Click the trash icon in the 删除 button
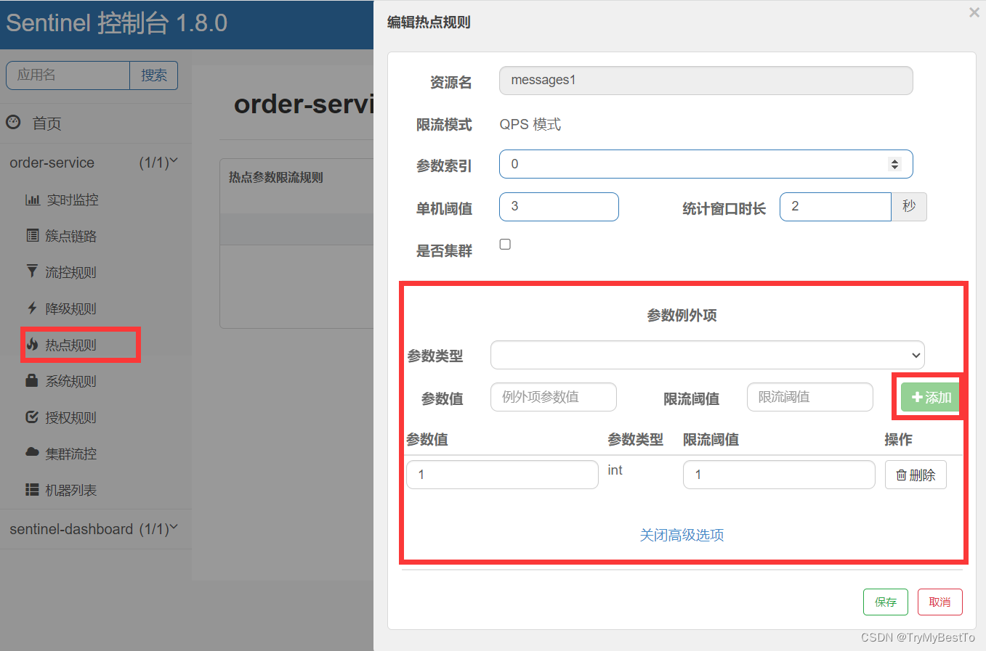 [901, 475]
